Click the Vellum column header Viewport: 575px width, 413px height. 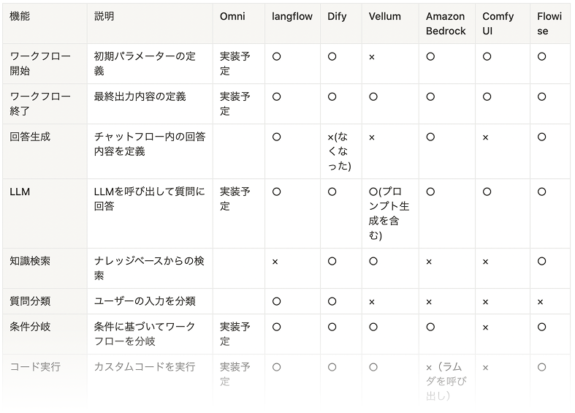(x=384, y=16)
